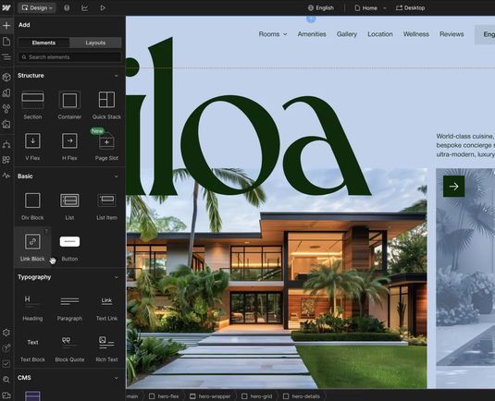Open the CMS database icon in top bar
This screenshot has width=495, height=401.
pos(67,8)
